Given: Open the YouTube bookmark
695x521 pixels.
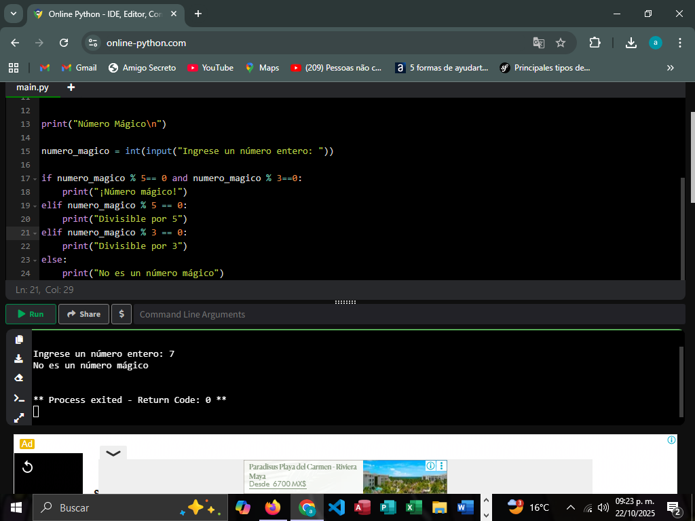Looking at the screenshot, I should tap(210, 68).
